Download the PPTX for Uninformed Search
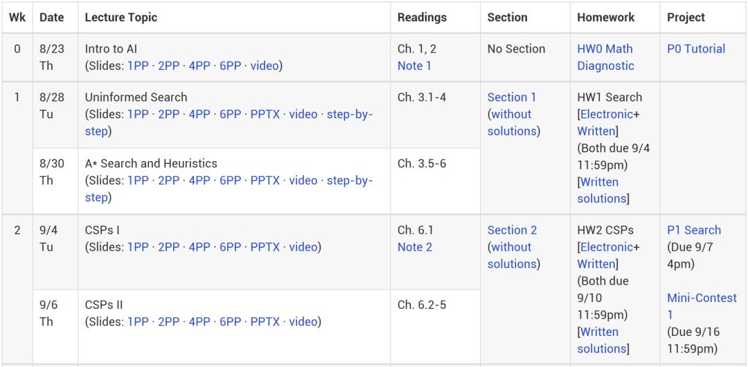This screenshot has width=748, height=367. point(265,114)
